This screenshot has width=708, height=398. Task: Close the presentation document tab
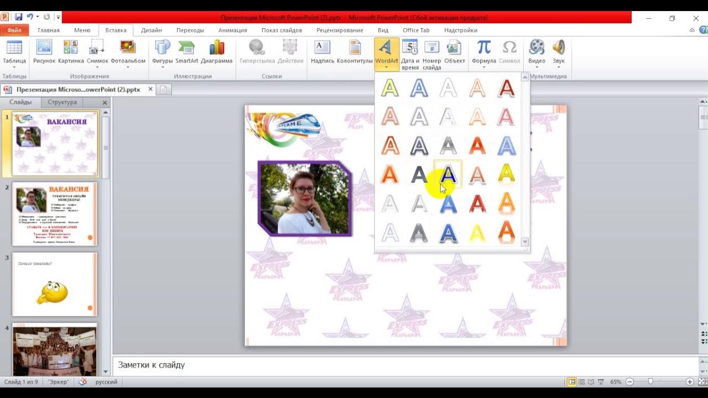point(150,89)
